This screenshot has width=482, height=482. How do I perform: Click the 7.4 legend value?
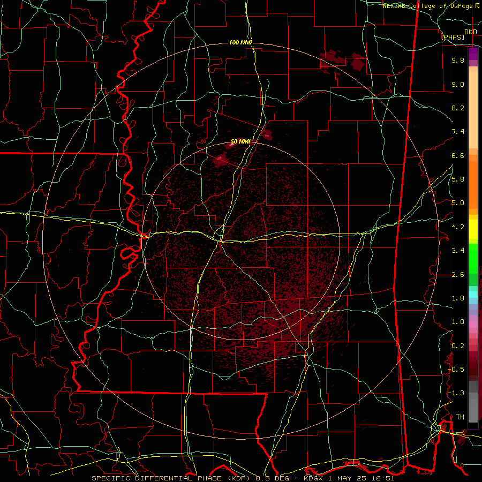(x=458, y=132)
